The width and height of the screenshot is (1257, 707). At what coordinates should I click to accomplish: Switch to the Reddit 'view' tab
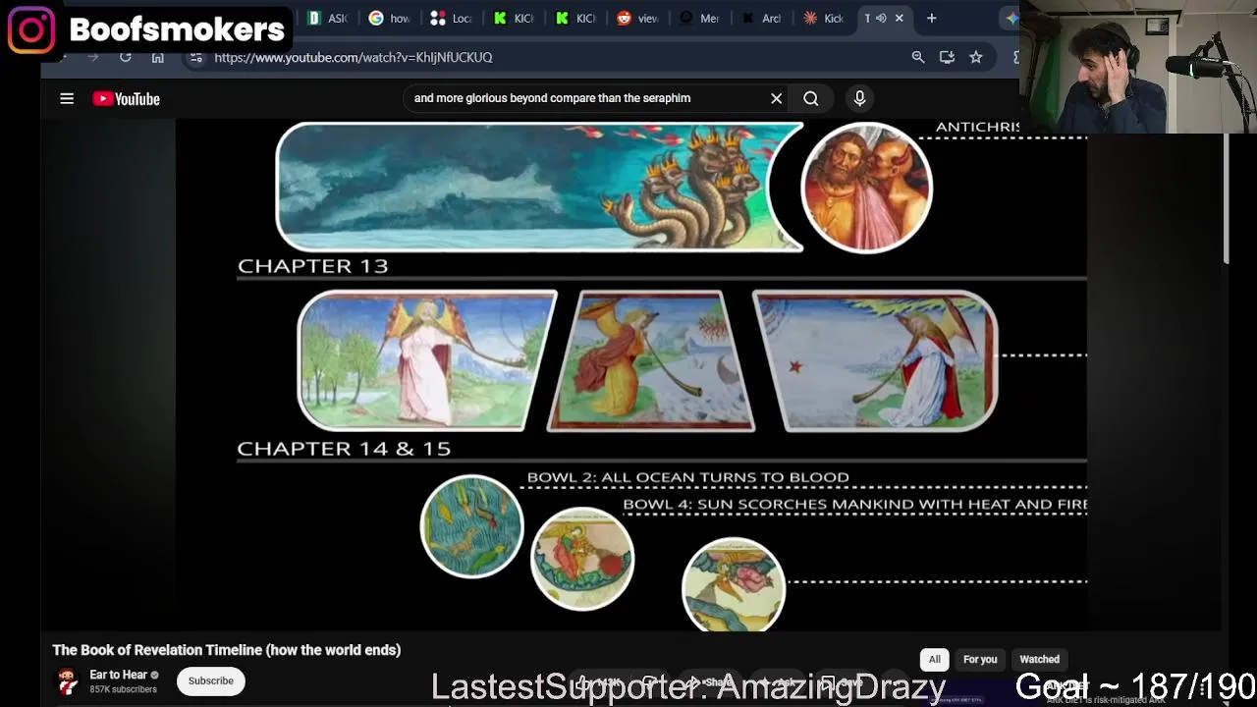637,18
